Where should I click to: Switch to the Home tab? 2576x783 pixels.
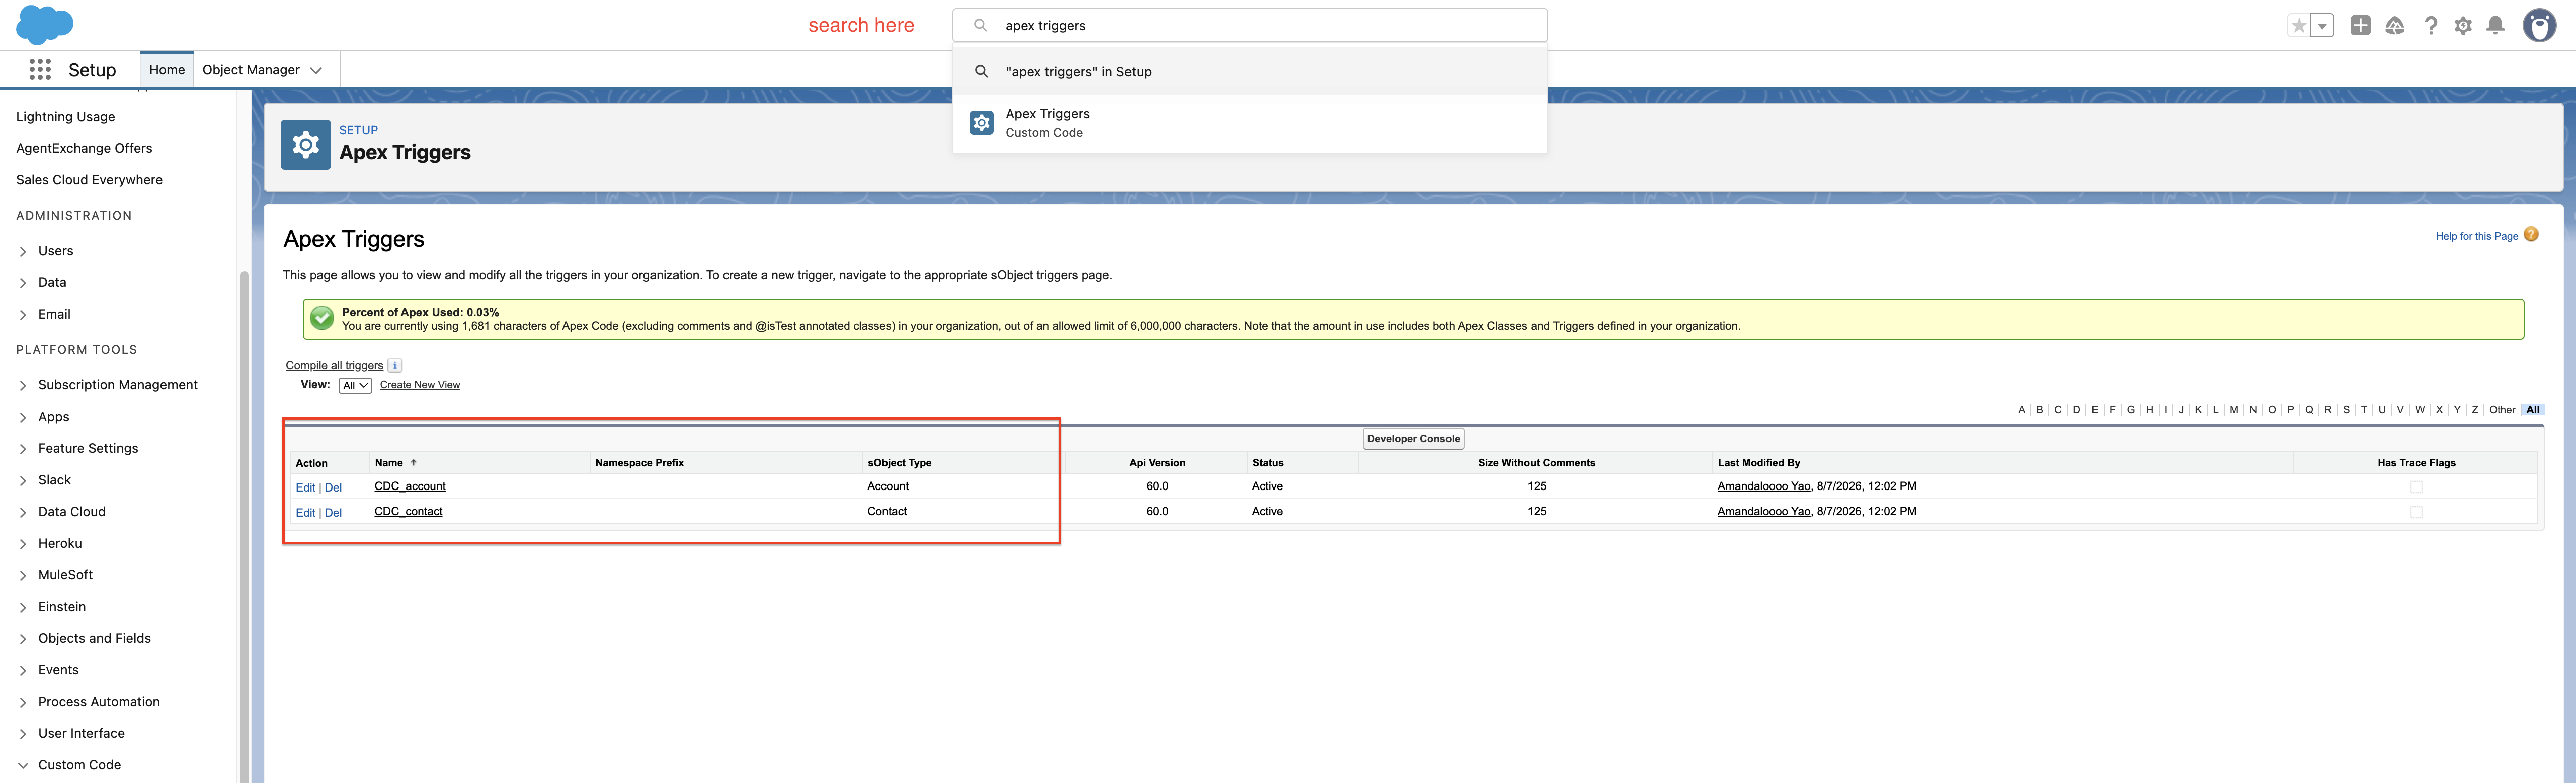point(167,70)
